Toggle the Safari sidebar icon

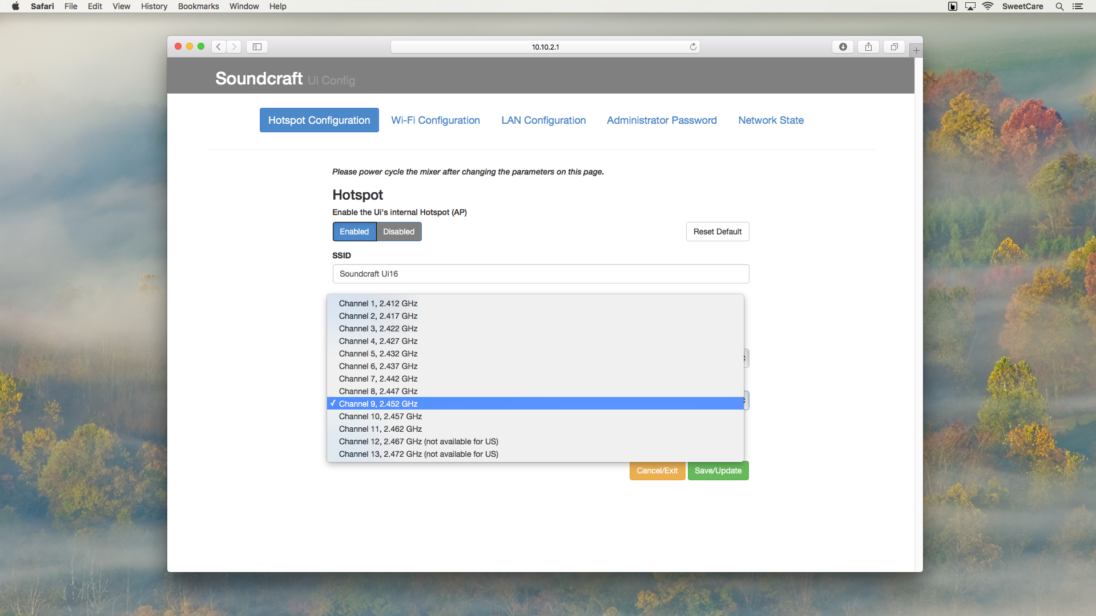coord(257,47)
